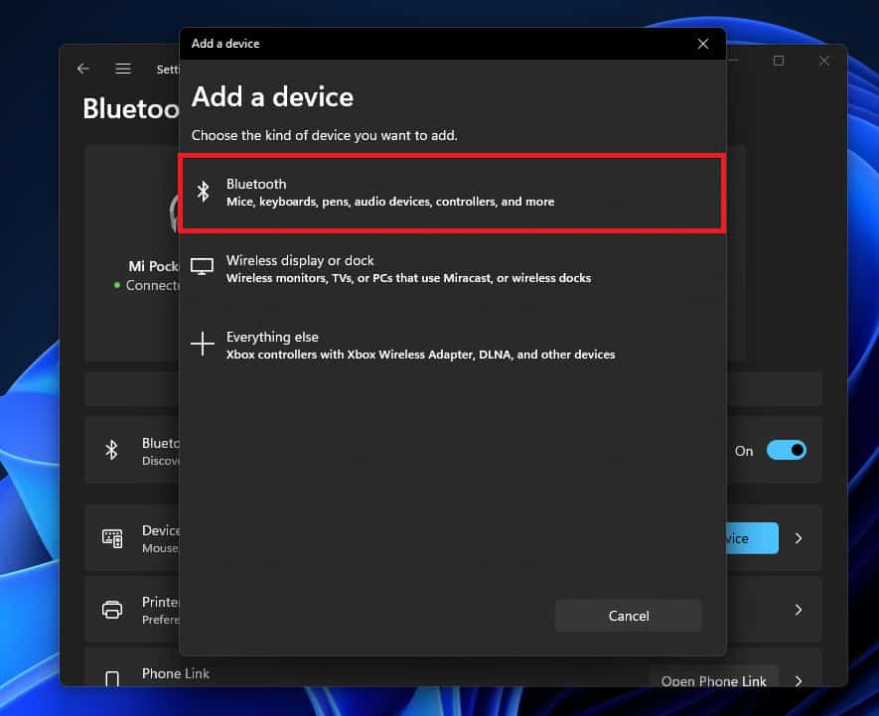The height and width of the screenshot is (716, 879).
Task: Expand the Phone Link row chevron
Action: click(799, 680)
